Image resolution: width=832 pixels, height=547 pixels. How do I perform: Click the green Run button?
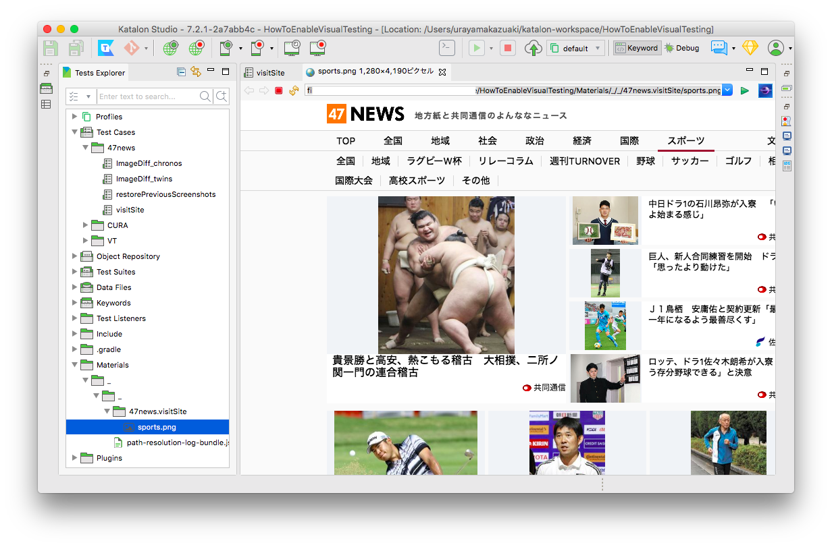pyautogui.click(x=477, y=48)
